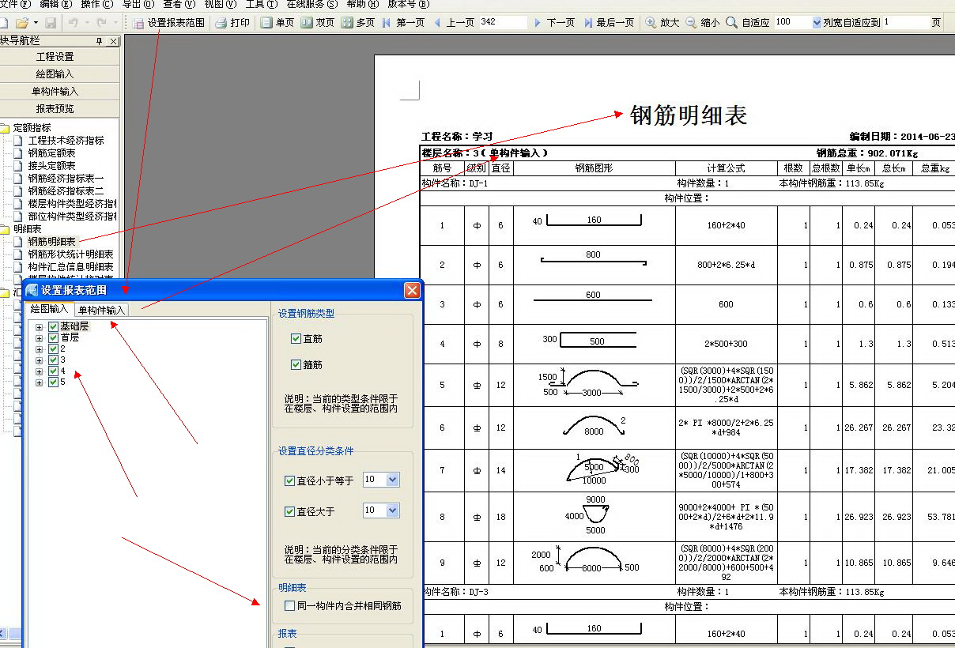The height and width of the screenshot is (648, 955).
Task: Toggle the 箍筋 checkbox
Action: [x=296, y=364]
